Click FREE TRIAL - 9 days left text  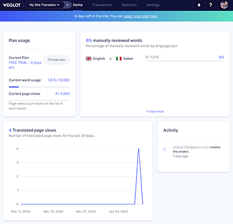tap(25, 65)
